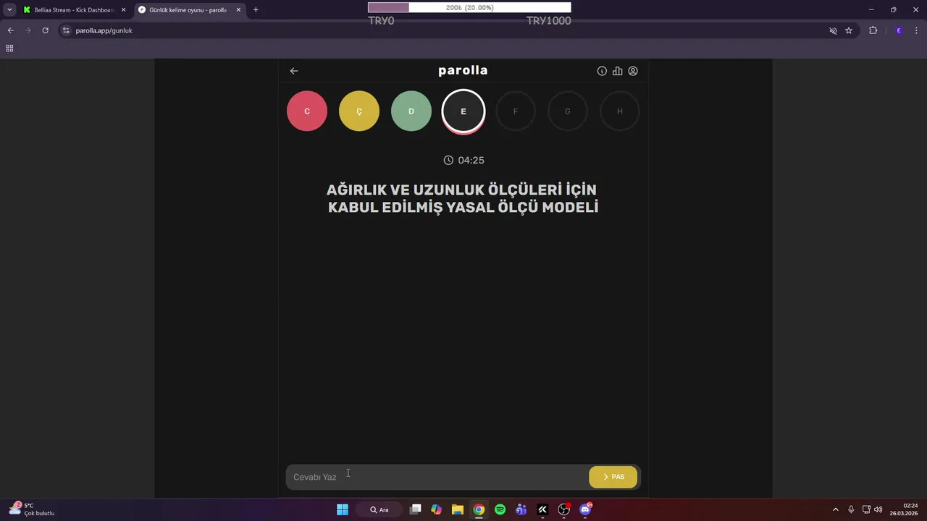Select the yellow letter Ç circle

pos(359,111)
